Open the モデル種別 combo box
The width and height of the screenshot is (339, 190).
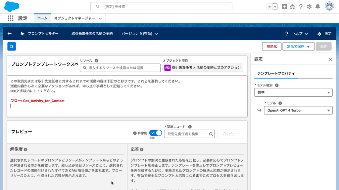pos(293,92)
